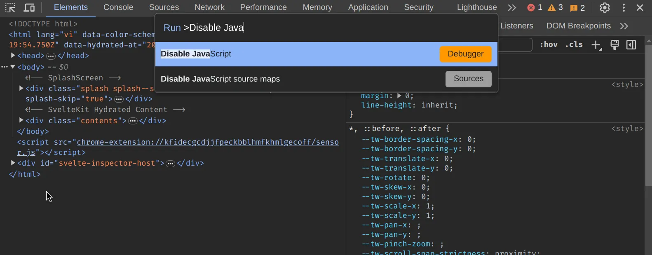Click the styles pane vertical scrollbar thumb

(x=648, y=115)
